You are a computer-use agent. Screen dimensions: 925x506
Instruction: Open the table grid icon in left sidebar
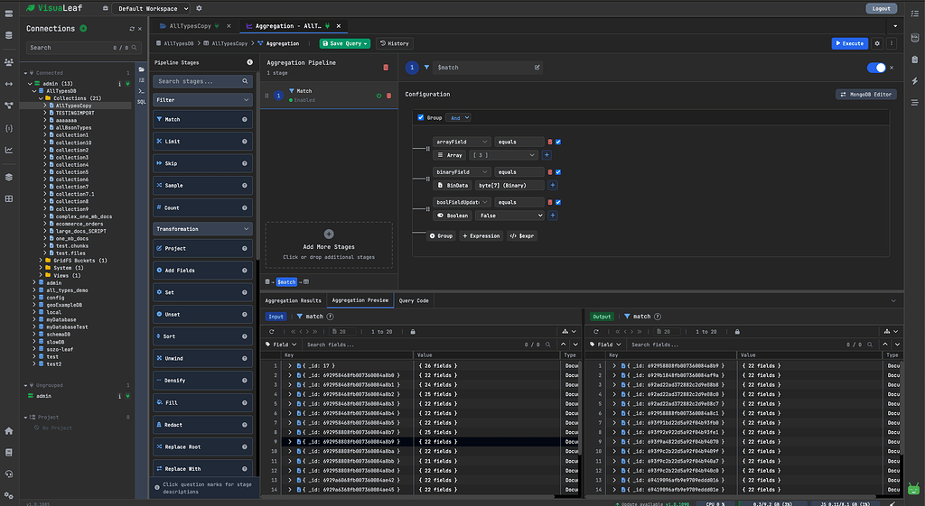pos(9,199)
